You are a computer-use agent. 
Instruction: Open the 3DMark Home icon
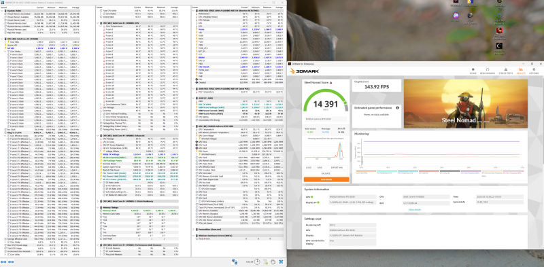473,71
